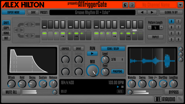Adjust the first step velocity slider
This screenshot has width=185, height=104.
(x=44, y=24)
